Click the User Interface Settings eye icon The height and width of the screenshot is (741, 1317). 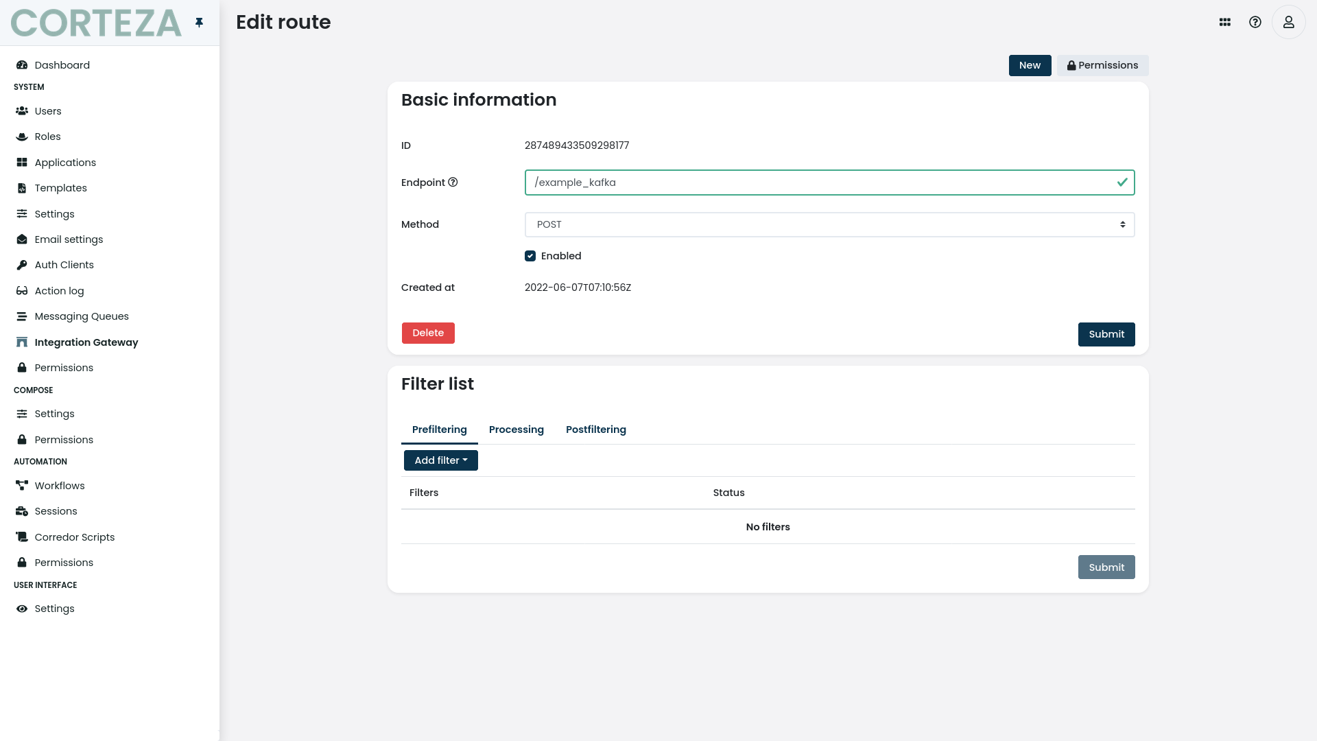point(22,609)
